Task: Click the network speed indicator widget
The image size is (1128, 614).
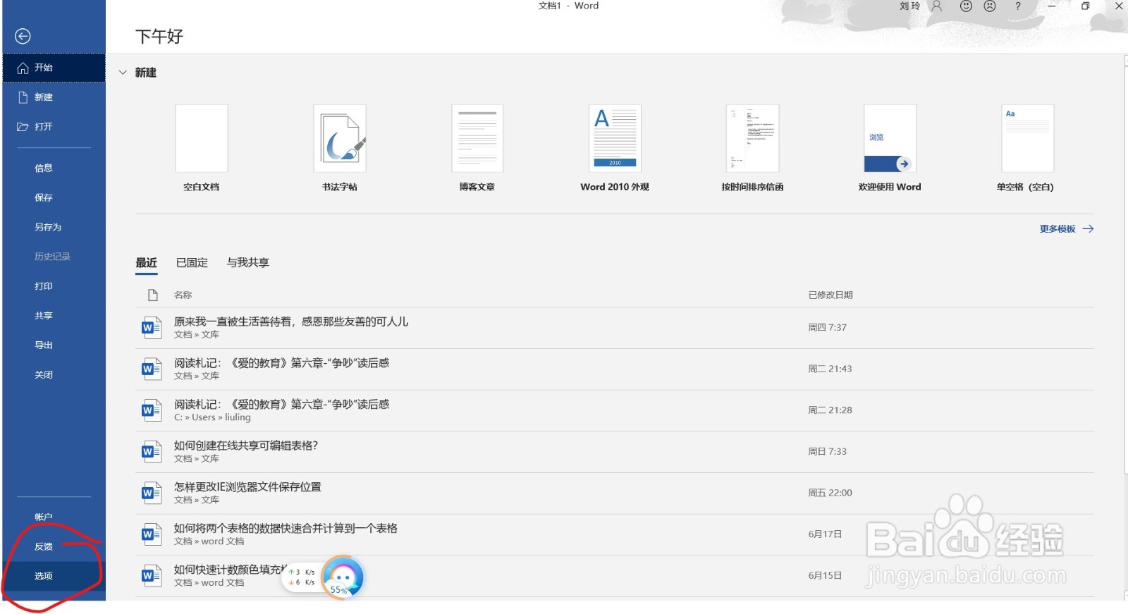Action: pos(302,577)
